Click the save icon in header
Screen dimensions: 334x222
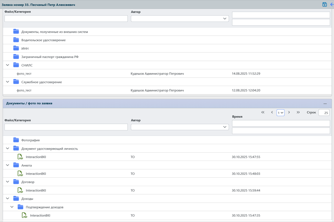(325, 5)
